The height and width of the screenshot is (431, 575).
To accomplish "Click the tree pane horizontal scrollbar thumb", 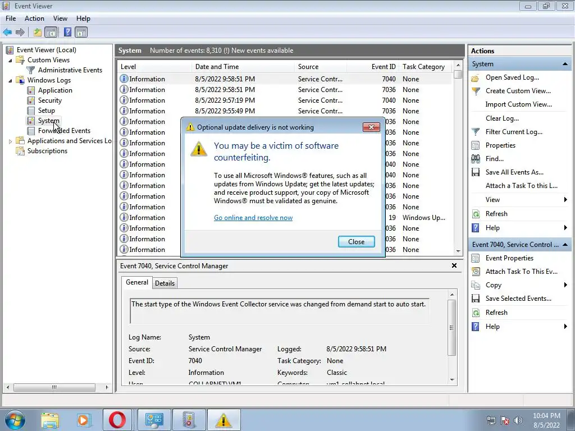I will pos(54,387).
